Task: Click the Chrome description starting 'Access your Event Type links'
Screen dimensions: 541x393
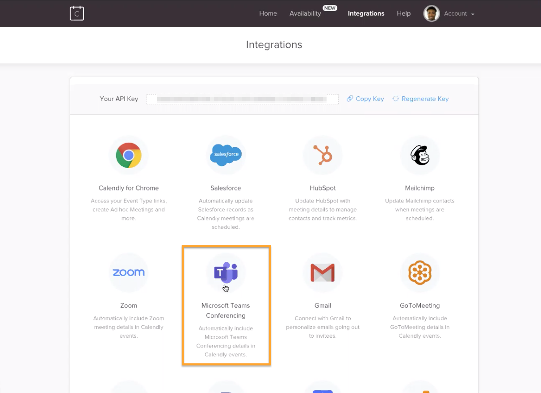Action: [x=129, y=210]
